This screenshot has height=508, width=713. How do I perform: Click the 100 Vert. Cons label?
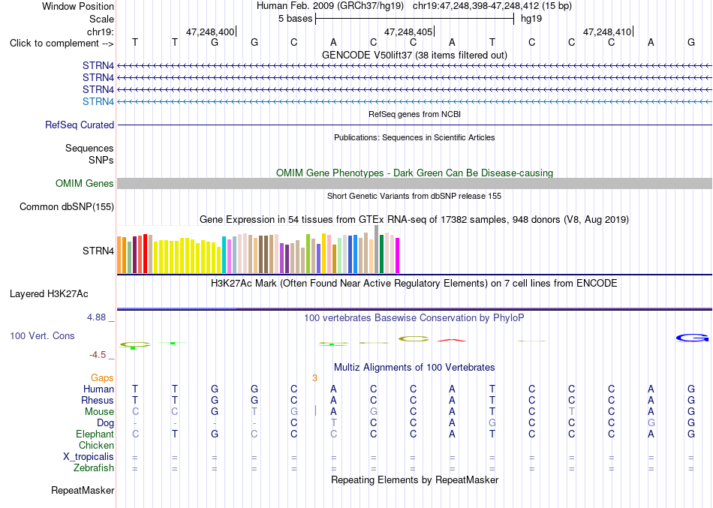(x=42, y=335)
